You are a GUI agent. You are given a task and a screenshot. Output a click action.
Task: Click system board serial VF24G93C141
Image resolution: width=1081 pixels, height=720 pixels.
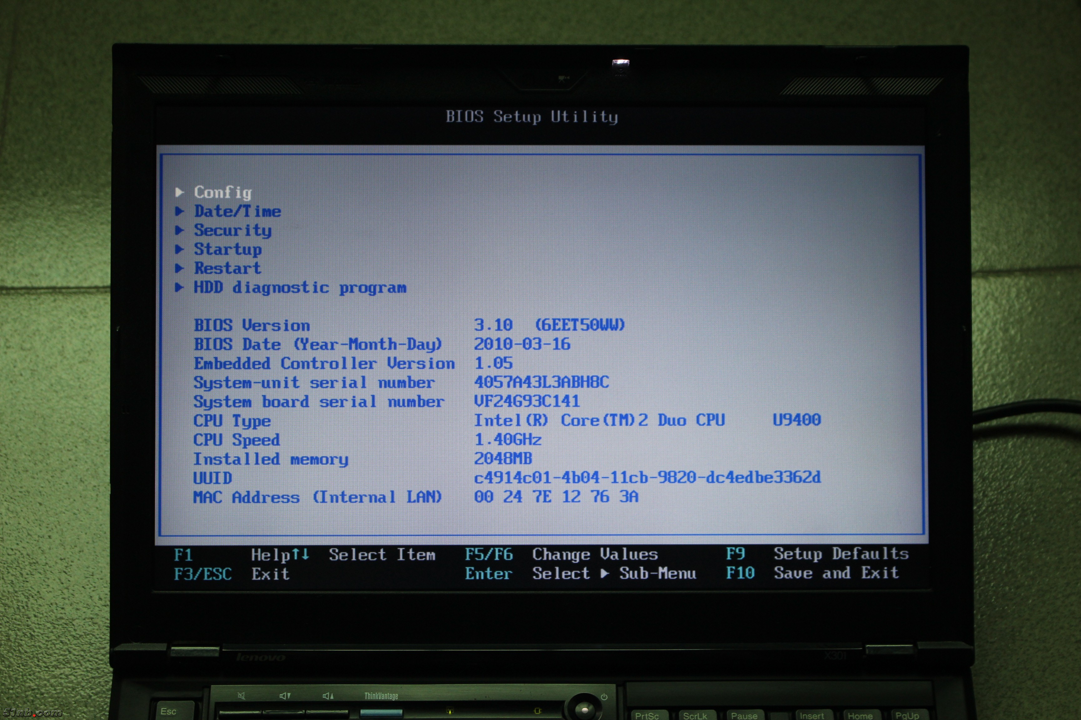click(527, 401)
